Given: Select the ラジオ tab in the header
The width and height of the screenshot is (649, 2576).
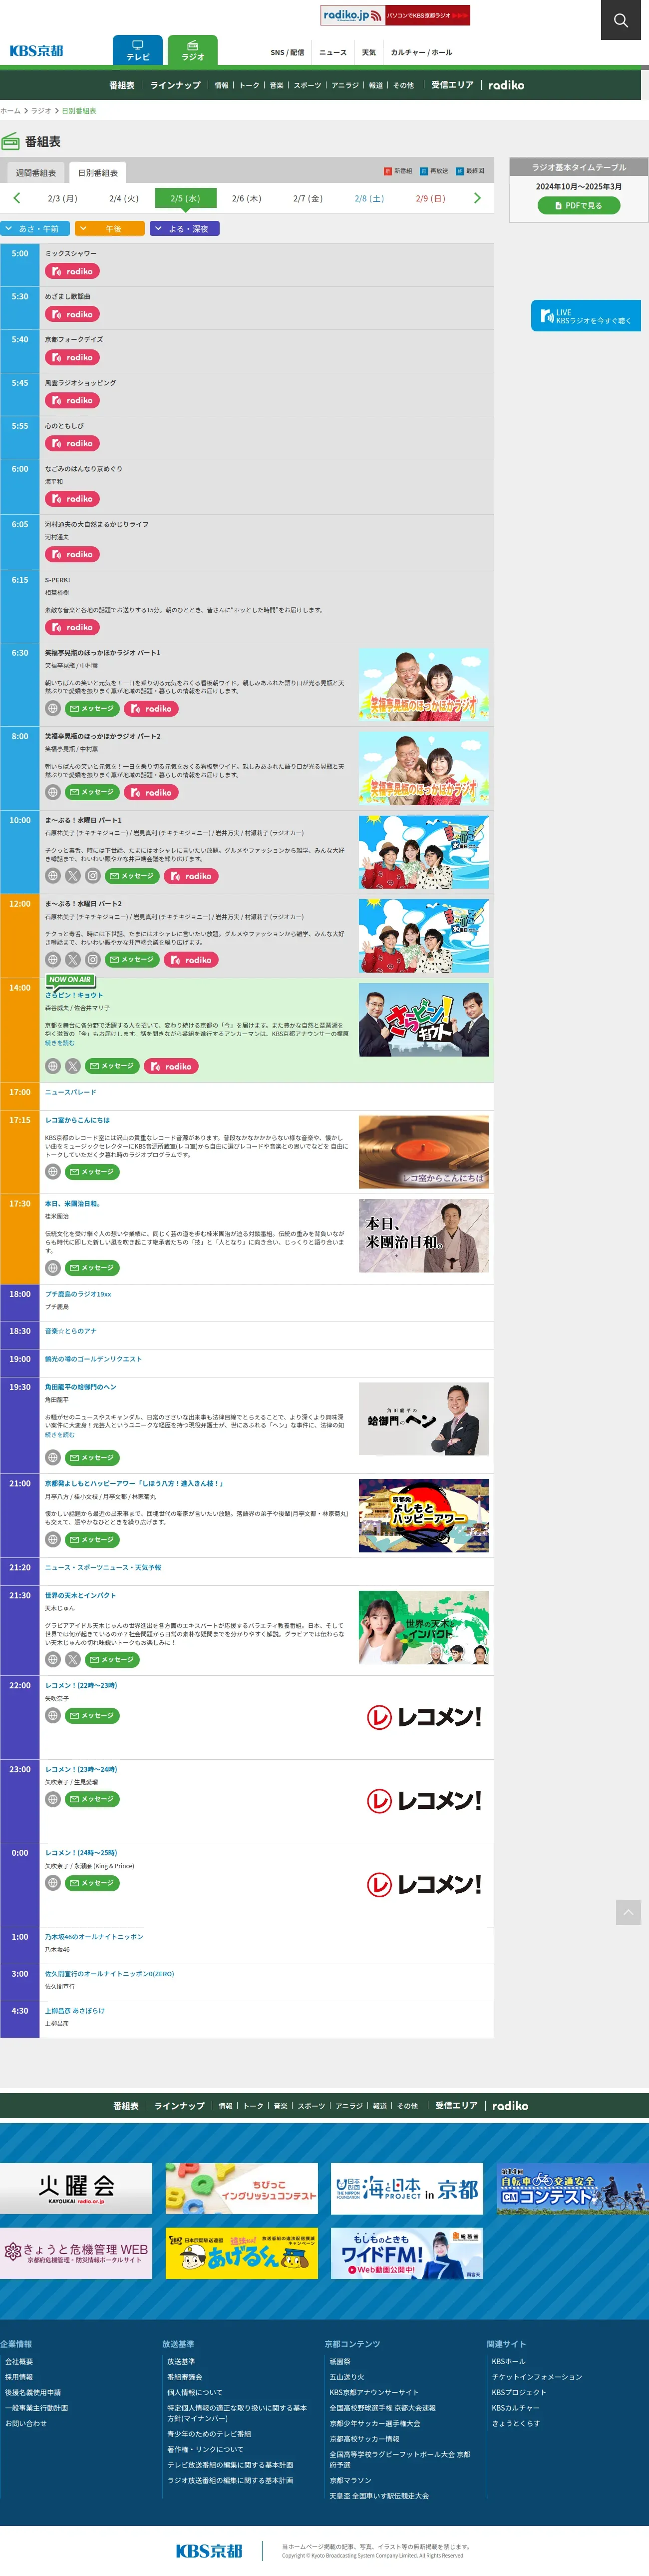Looking at the screenshot, I should tap(193, 50).
